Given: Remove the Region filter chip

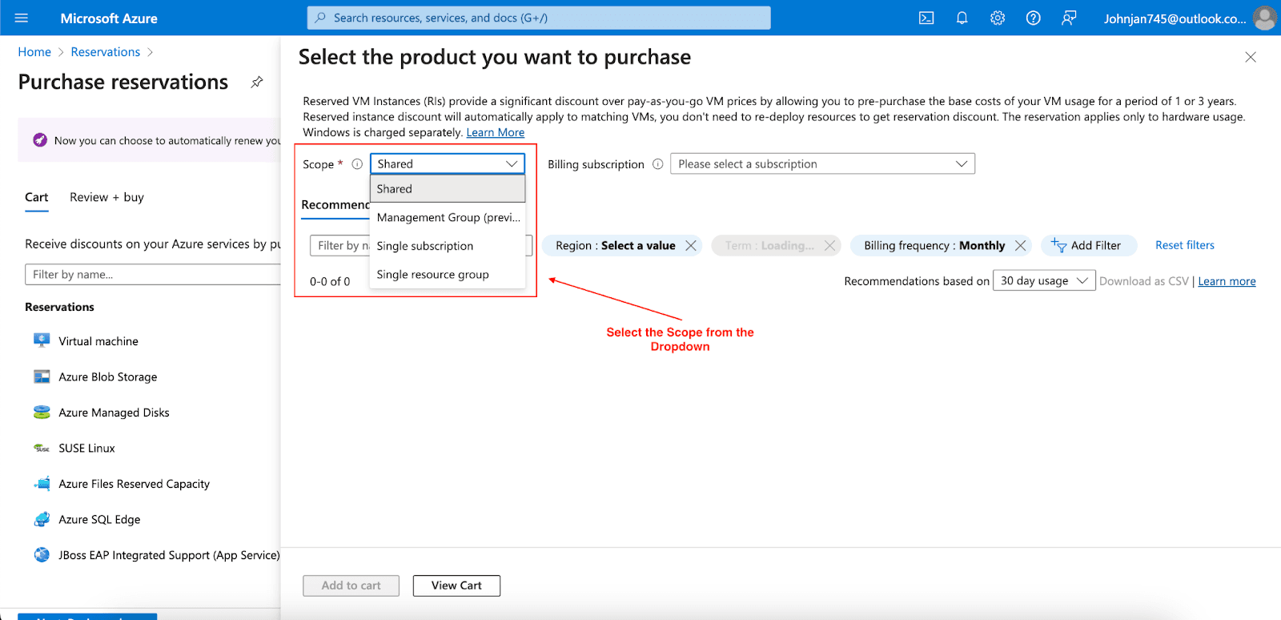Looking at the screenshot, I should tap(691, 245).
